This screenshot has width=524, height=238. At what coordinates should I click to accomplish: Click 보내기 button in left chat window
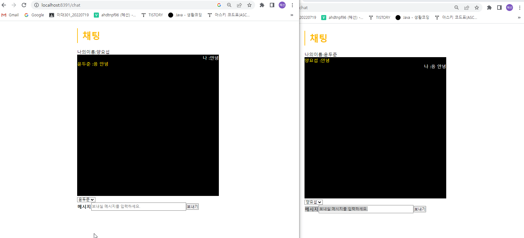(x=192, y=207)
